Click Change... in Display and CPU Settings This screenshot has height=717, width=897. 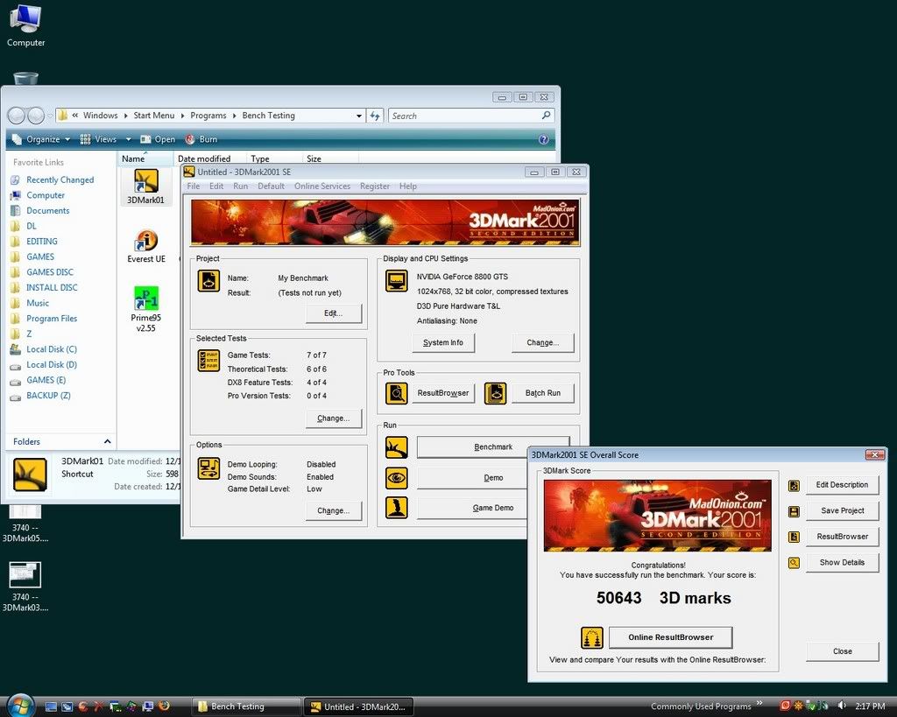click(543, 342)
